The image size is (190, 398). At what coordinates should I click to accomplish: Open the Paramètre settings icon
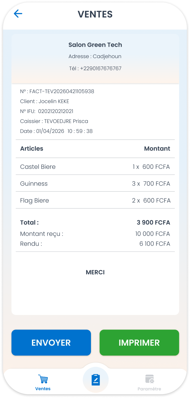coord(149,379)
